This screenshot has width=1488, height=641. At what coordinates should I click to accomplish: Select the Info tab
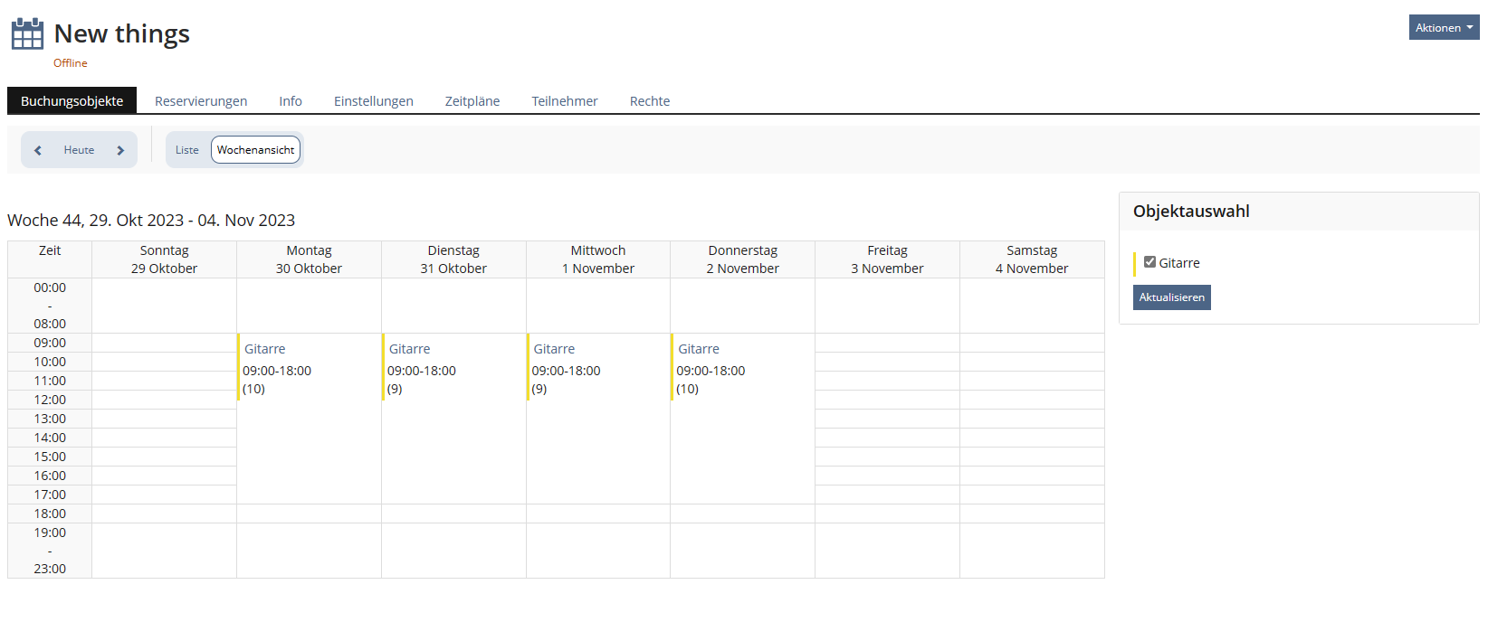(290, 101)
